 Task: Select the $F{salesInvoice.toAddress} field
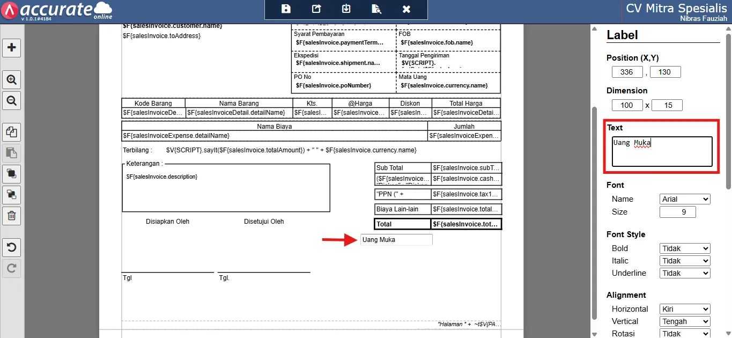pyautogui.click(x=161, y=36)
